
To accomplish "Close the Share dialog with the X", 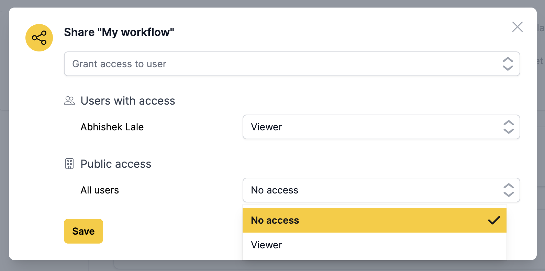I will click(x=517, y=27).
